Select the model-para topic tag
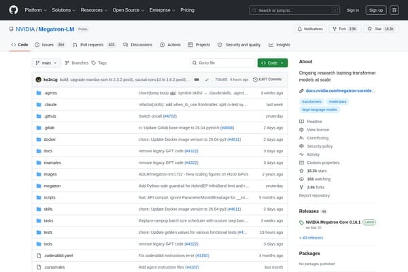This screenshot has width=408, height=272. [x=337, y=102]
